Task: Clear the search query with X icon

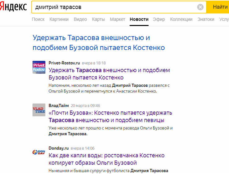Action: pyautogui.click(x=200, y=7)
